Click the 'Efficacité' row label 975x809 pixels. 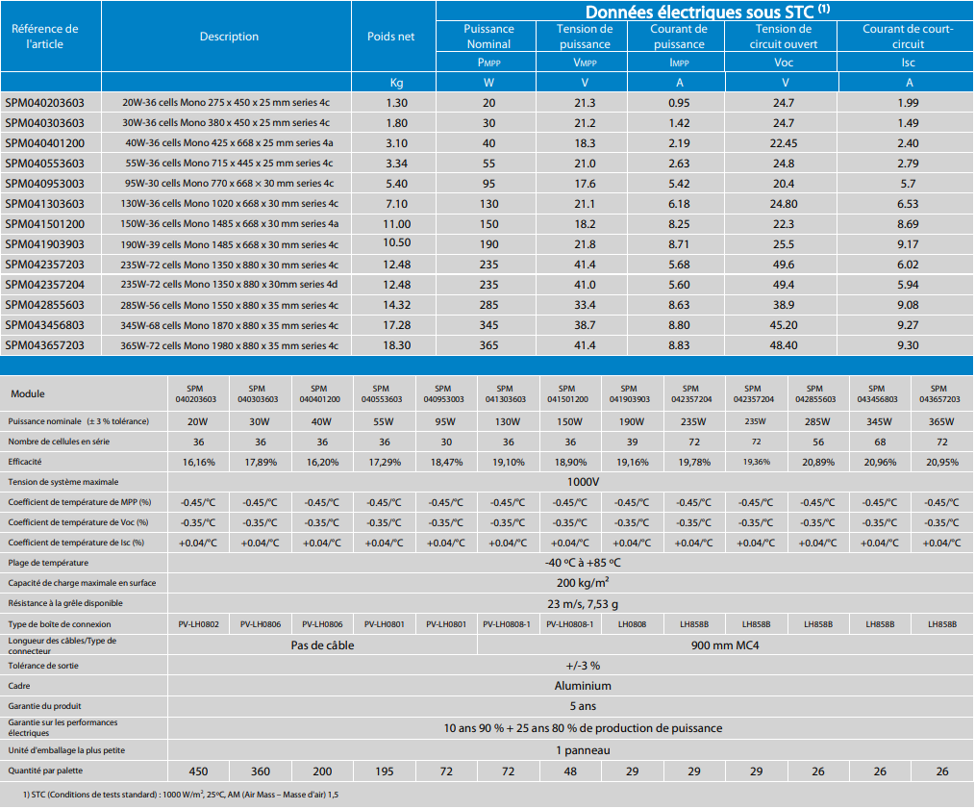click(25, 462)
